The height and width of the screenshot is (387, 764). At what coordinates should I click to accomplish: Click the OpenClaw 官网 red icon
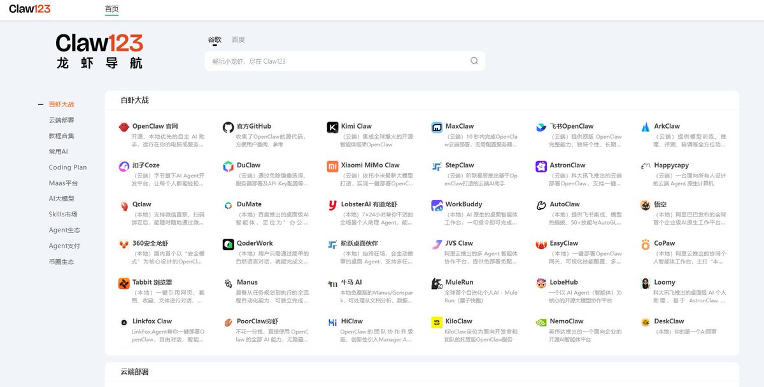click(124, 127)
